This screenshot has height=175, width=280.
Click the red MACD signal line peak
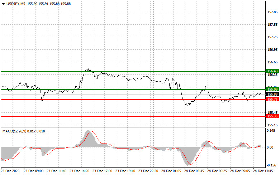(91, 131)
